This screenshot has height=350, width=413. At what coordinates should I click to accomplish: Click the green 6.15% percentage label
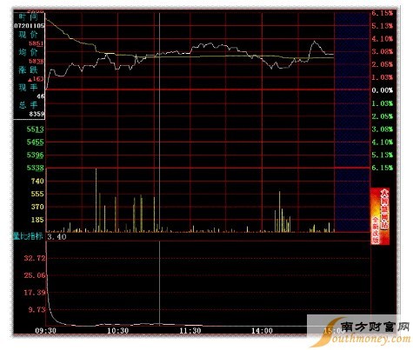point(383,168)
